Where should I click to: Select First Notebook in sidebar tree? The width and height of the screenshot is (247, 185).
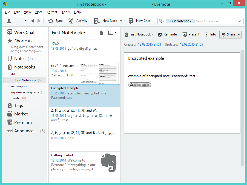(25, 80)
